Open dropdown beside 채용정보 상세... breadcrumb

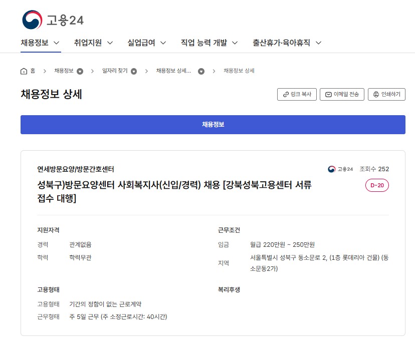pyautogui.click(x=201, y=71)
